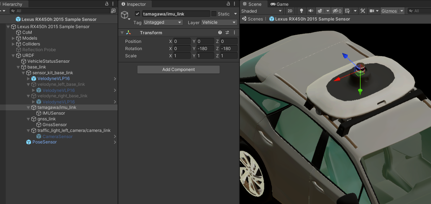Toggle the 2D view mode
431x204 pixels.
(x=290, y=11)
